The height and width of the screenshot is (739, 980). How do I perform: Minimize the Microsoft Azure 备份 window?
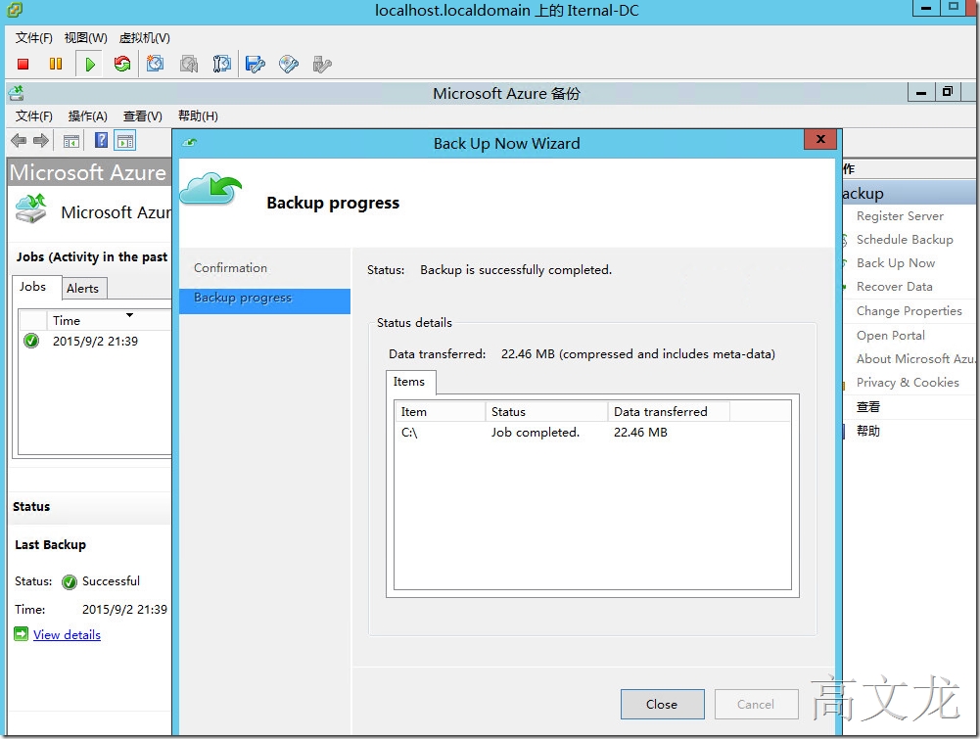coord(920,92)
